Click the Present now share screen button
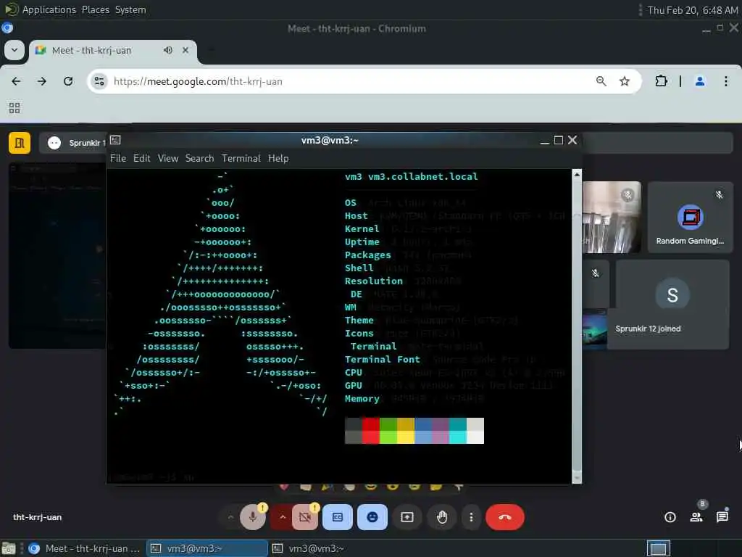Image resolution: width=742 pixels, height=557 pixels. pos(407,516)
